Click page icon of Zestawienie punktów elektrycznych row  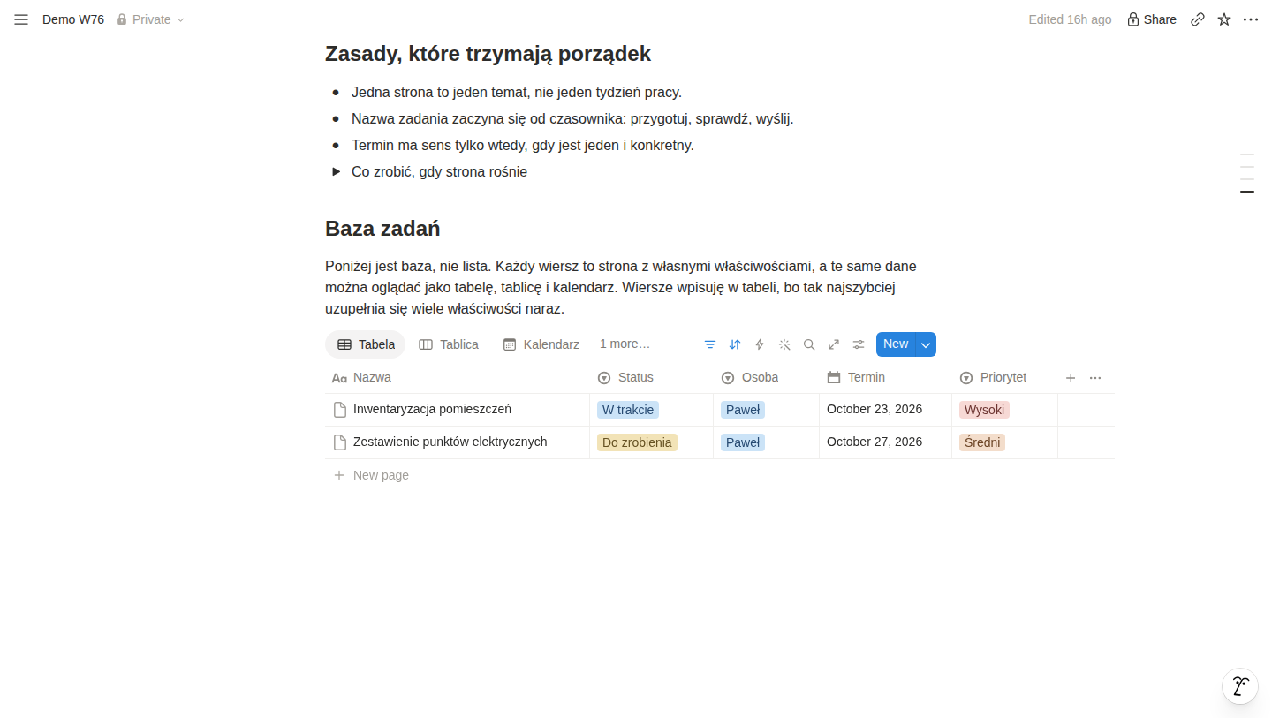point(340,442)
